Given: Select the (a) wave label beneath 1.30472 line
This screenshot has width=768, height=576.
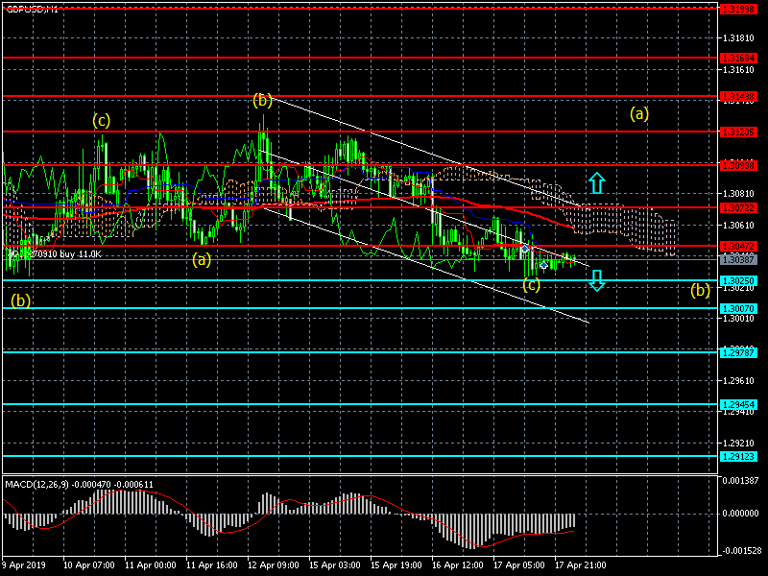Looking at the screenshot, I should (202, 259).
